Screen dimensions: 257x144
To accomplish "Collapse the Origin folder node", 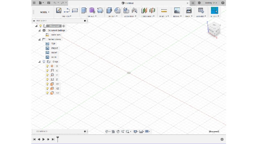I will (40, 62).
